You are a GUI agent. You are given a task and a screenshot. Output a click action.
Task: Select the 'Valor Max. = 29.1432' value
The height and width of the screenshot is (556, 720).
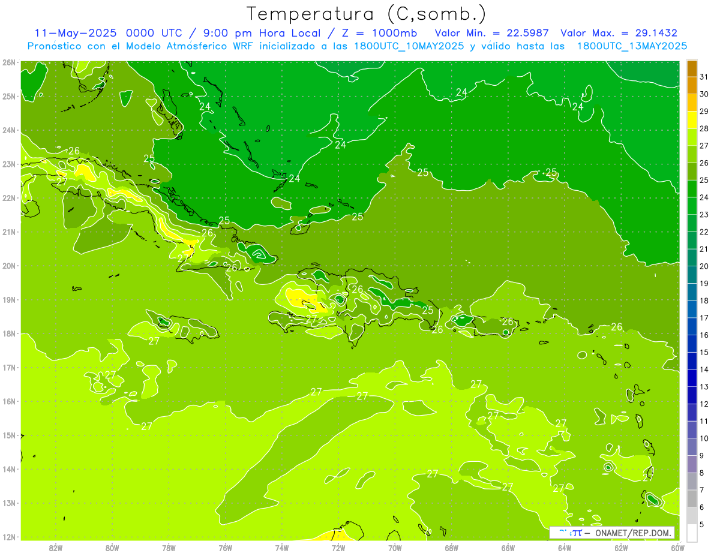(x=619, y=33)
